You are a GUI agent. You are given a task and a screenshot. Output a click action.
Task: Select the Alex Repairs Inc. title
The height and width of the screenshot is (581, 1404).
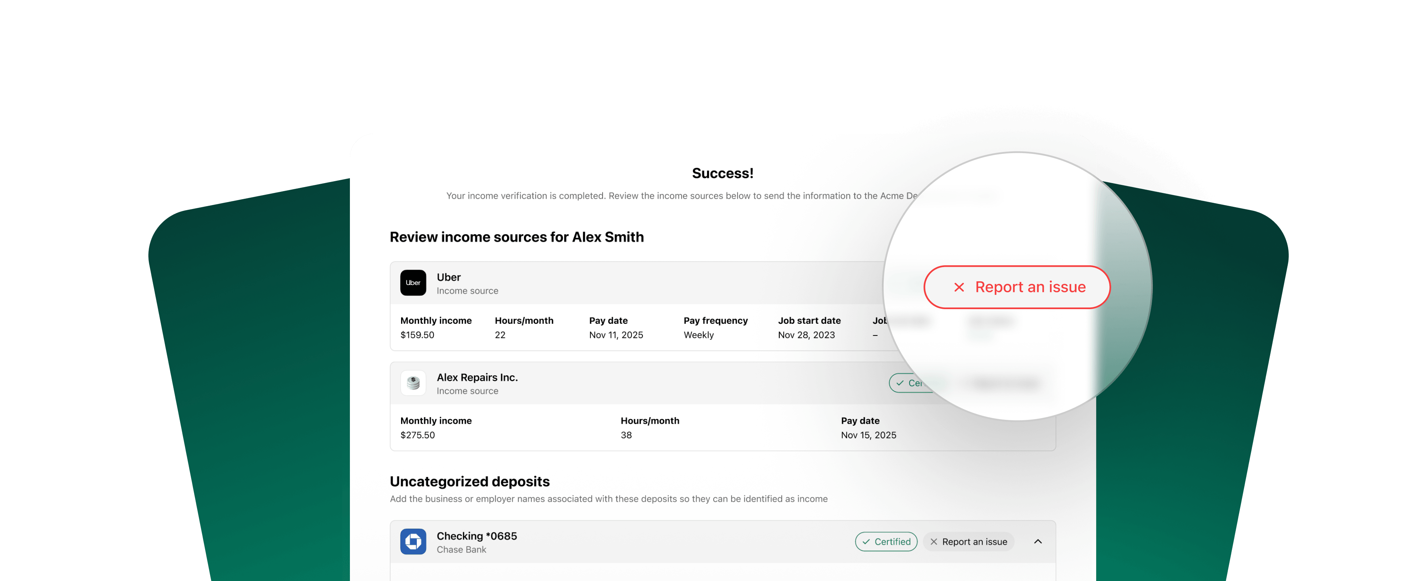[x=477, y=377]
